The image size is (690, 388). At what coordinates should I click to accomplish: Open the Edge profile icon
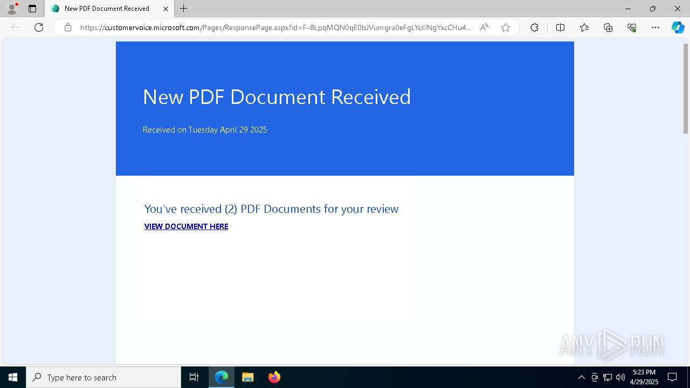pyautogui.click(x=11, y=9)
